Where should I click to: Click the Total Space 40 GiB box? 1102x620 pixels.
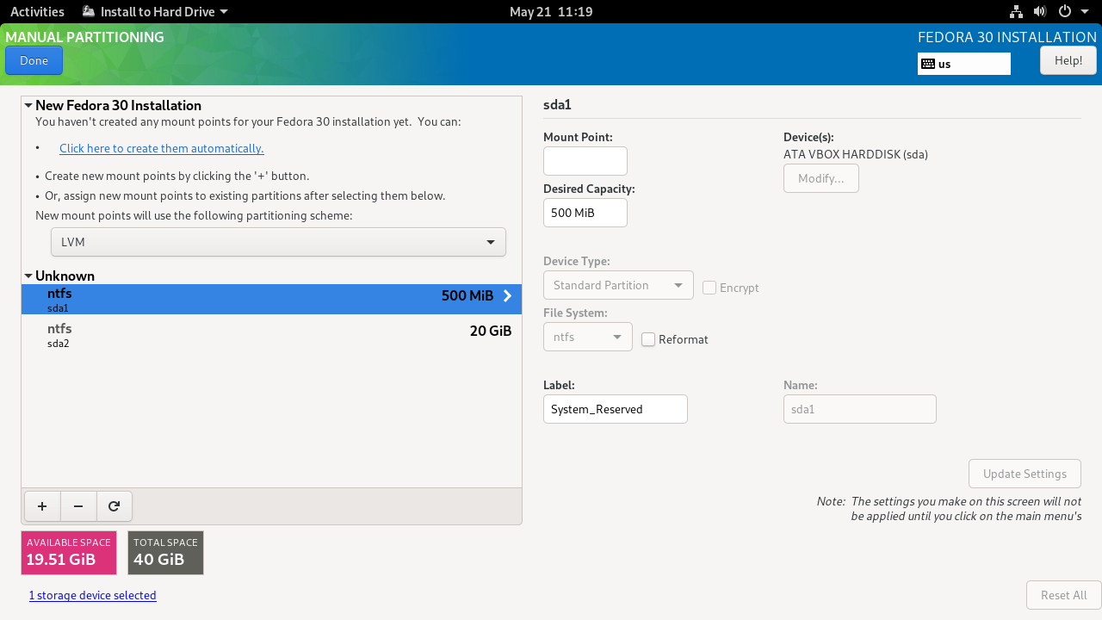165,553
